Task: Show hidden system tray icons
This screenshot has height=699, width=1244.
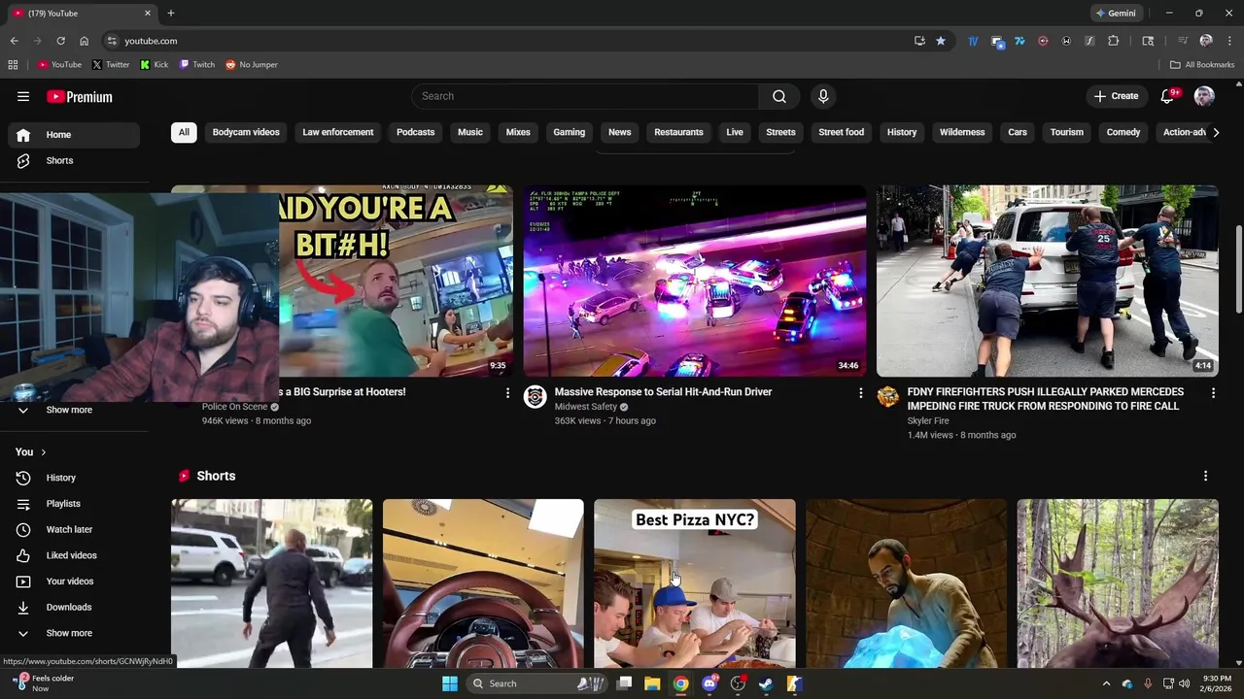Action: tap(1106, 683)
